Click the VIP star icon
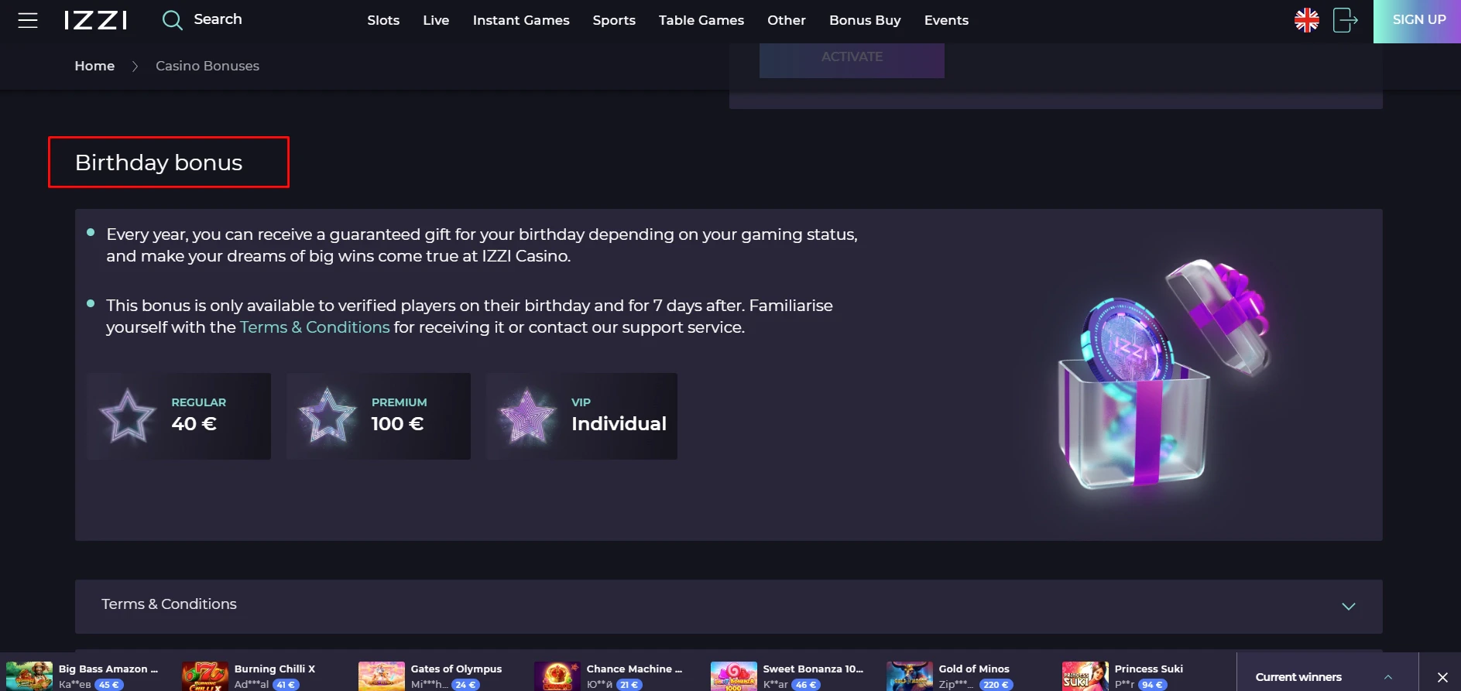1461x691 pixels. pos(527,416)
